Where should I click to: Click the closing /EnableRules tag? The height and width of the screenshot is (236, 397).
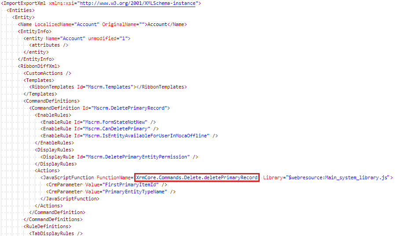55,143
